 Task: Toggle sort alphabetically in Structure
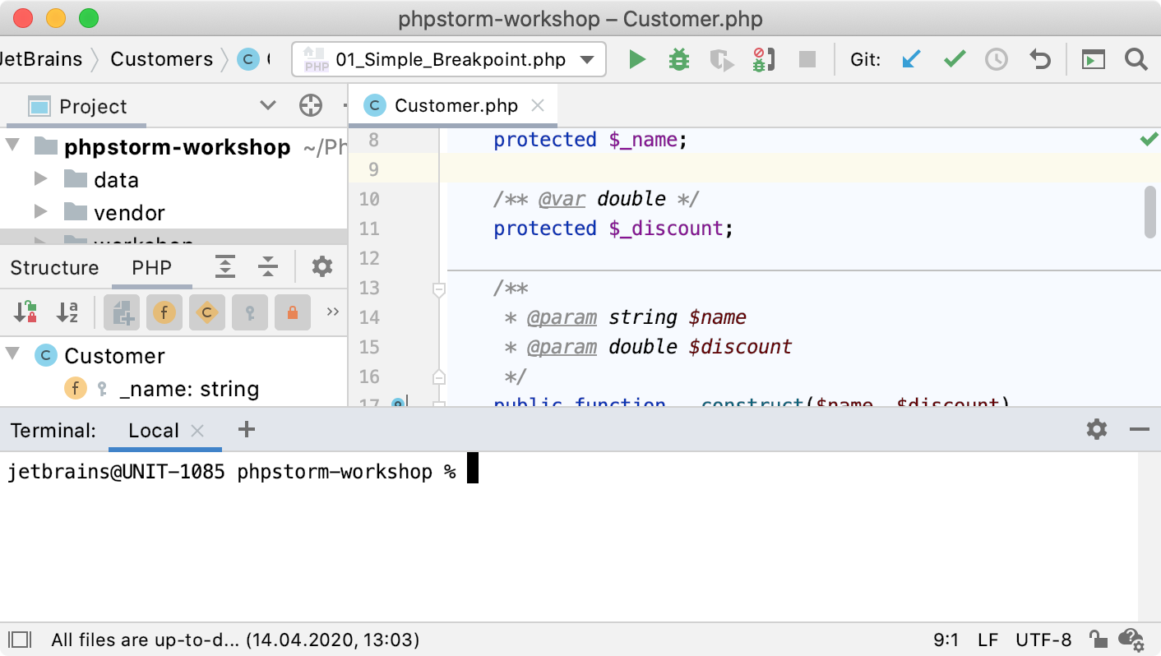click(67, 312)
